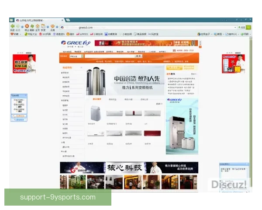The height and width of the screenshot is (210, 262).
Task: Expand the address bar URL dropdown arrow
Action: (x=235, y=28)
